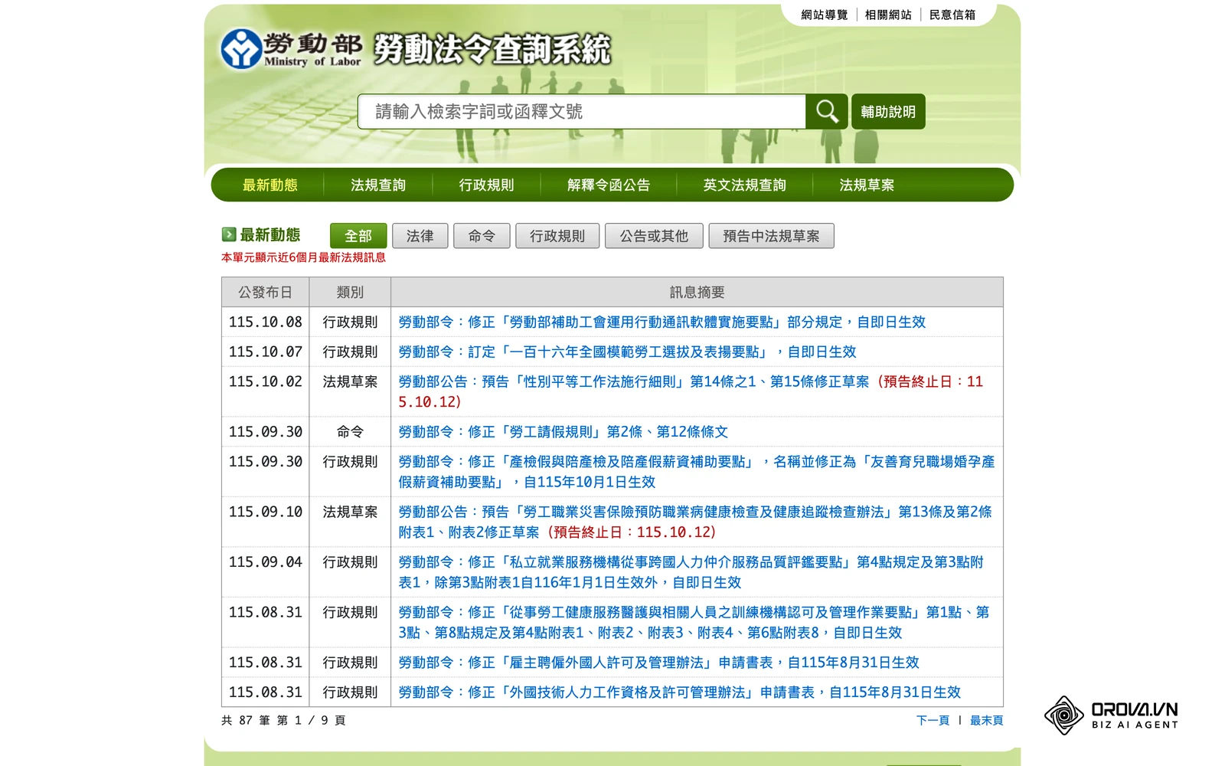Open 相關網站 link at top
Viewport: 1225px width, 766px height.
pyautogui.click(x=888, y=15)
